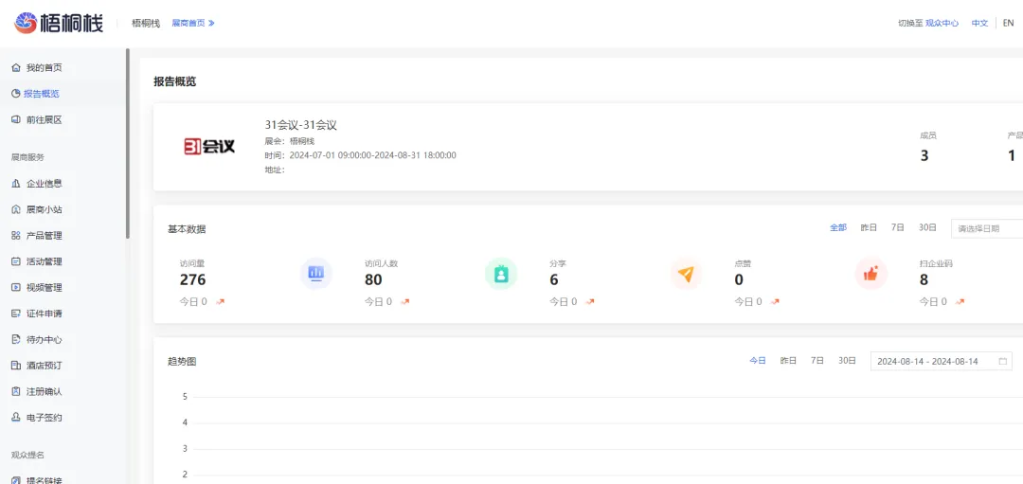
Task: Click the blue 访问量 statistics icon
Action: point(315,274)
